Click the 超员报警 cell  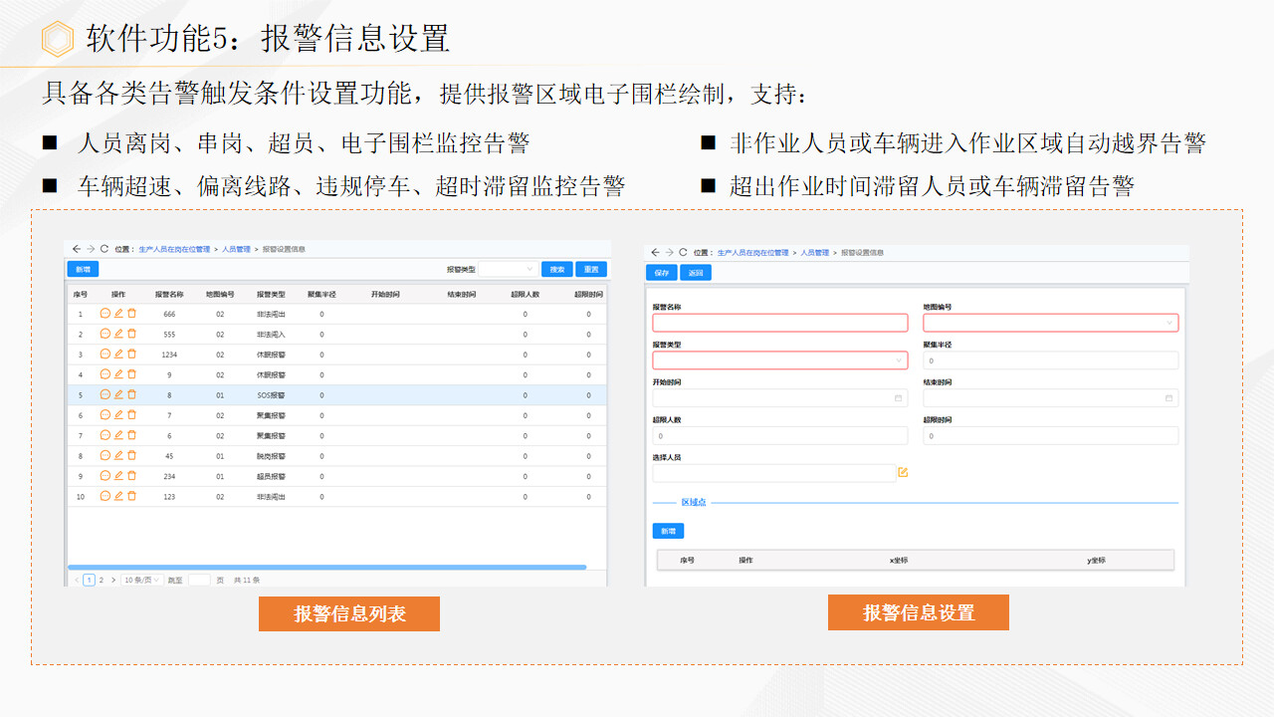271,476
